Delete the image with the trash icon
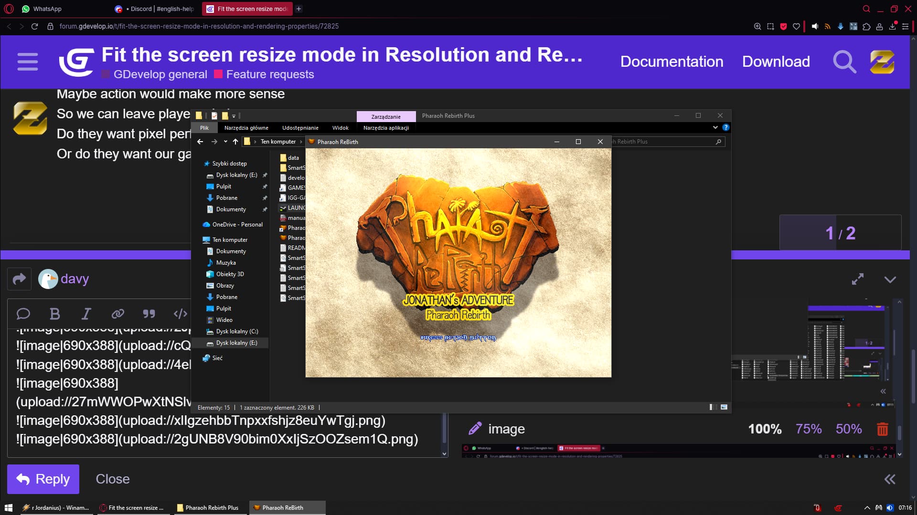This screenshot has height=515, width=917. (882, 429)
